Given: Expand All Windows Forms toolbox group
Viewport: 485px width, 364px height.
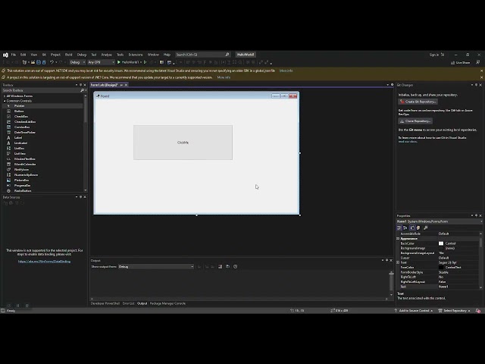Looking at the screenshot, I should (5, 96).
